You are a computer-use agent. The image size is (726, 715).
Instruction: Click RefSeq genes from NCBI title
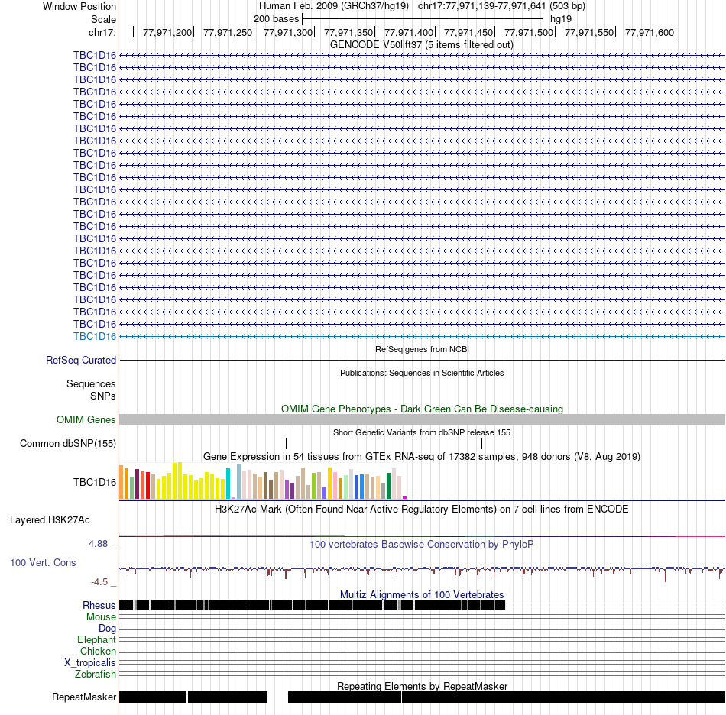point(422,349)
